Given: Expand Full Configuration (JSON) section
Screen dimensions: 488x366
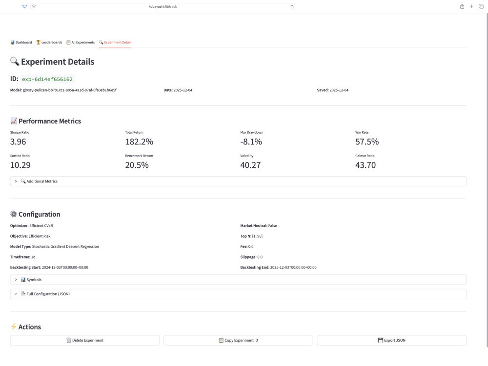Looking at the screenshot, I should tap(238, 294).
